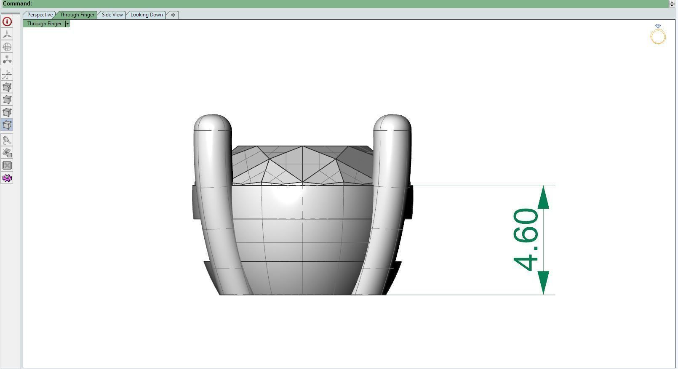Click the highlighted active cube display icon

click(x=7, y=125)
